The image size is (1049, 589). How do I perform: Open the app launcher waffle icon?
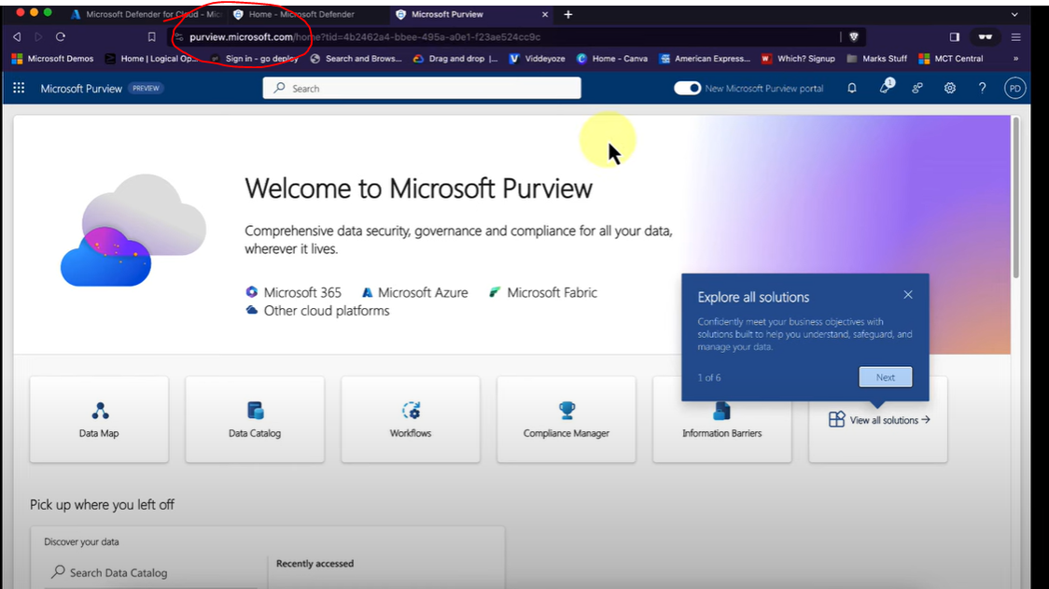19,88
